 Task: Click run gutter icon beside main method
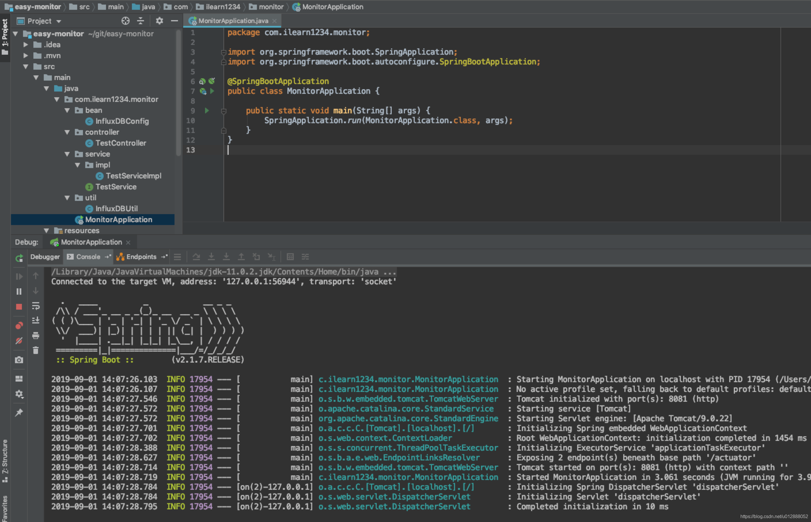pyautogui.click(x=206, y=111)
